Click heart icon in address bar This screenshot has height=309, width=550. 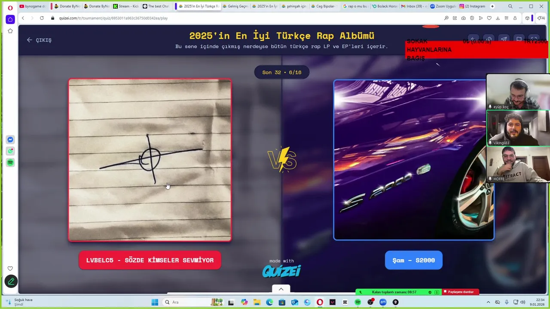489,18
